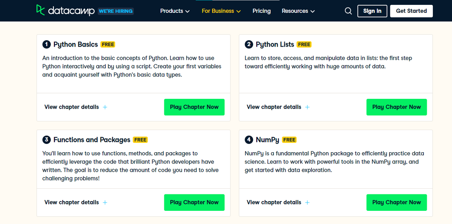
Task: Click the Python Basics description text
Action: coord(132,67)
